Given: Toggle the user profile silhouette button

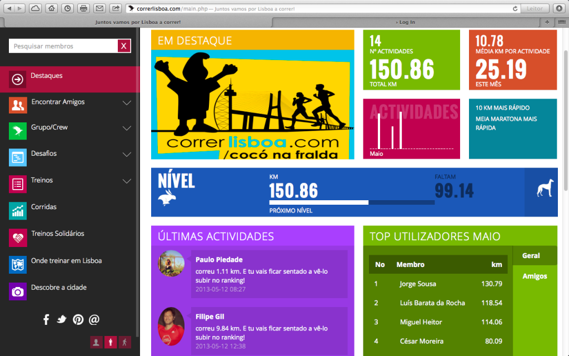Looking at the screenshot, I should [x=96, y=342].
